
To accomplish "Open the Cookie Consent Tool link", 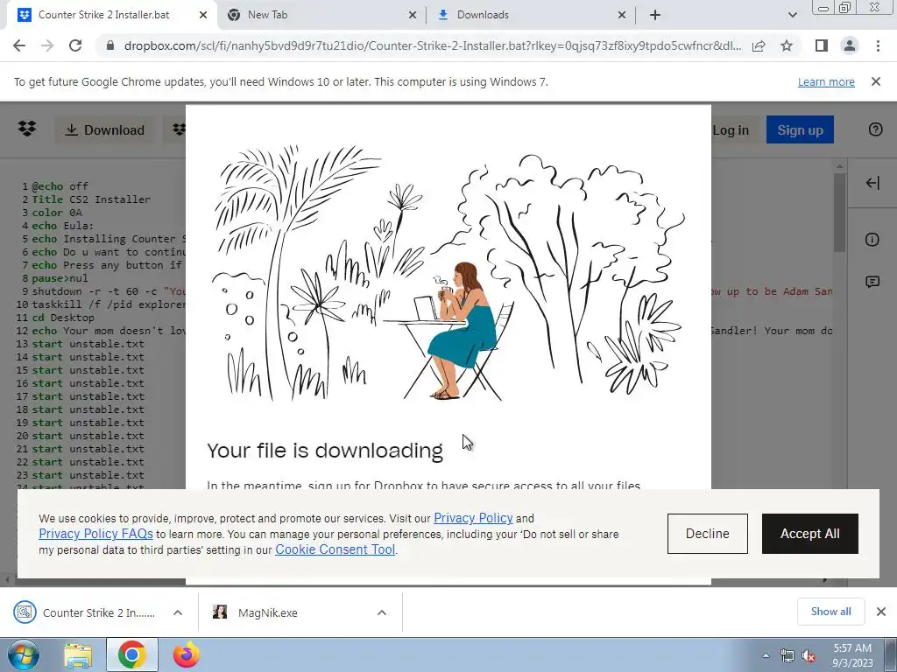I will coord(335,549).
